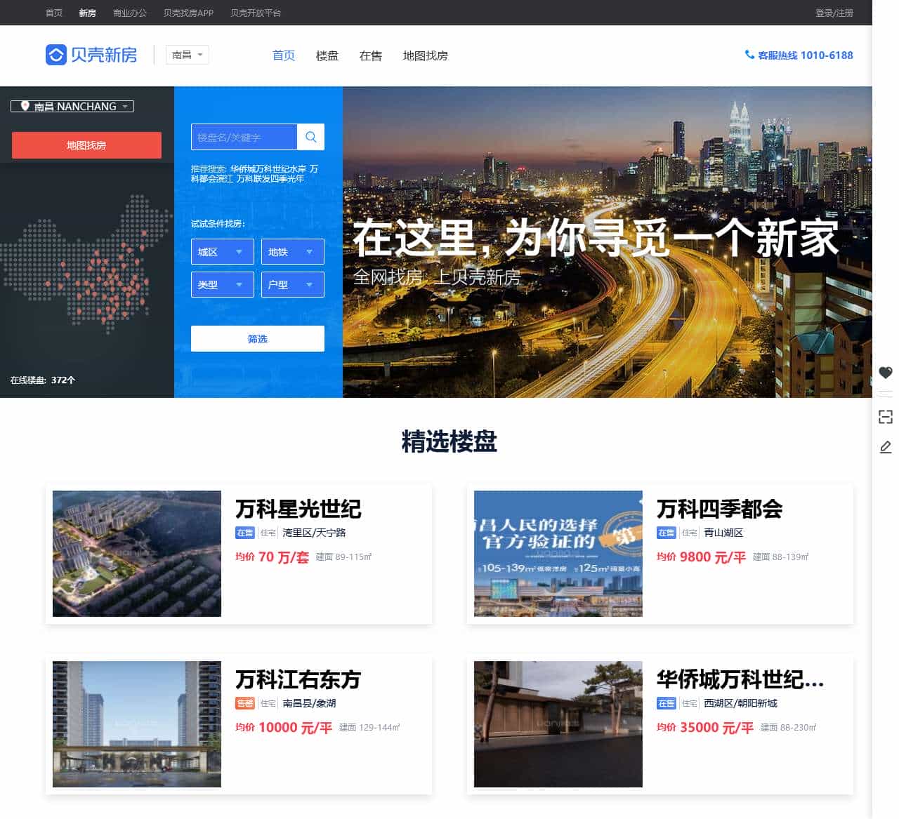Click the 10000 元/平 price
The image size is (899, 819).
coord(296,728)
